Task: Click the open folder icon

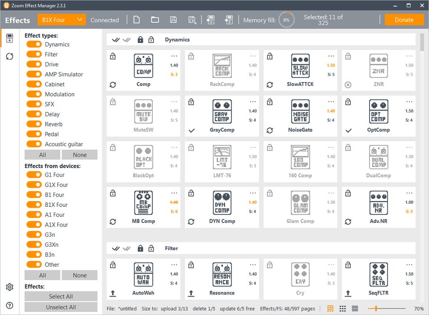Action: click(x=155, y=20)
